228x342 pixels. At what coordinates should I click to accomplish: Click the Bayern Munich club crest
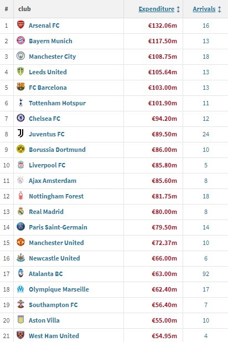20,40
